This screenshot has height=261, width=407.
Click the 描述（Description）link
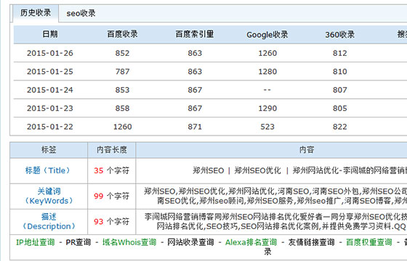click(49, 222)
